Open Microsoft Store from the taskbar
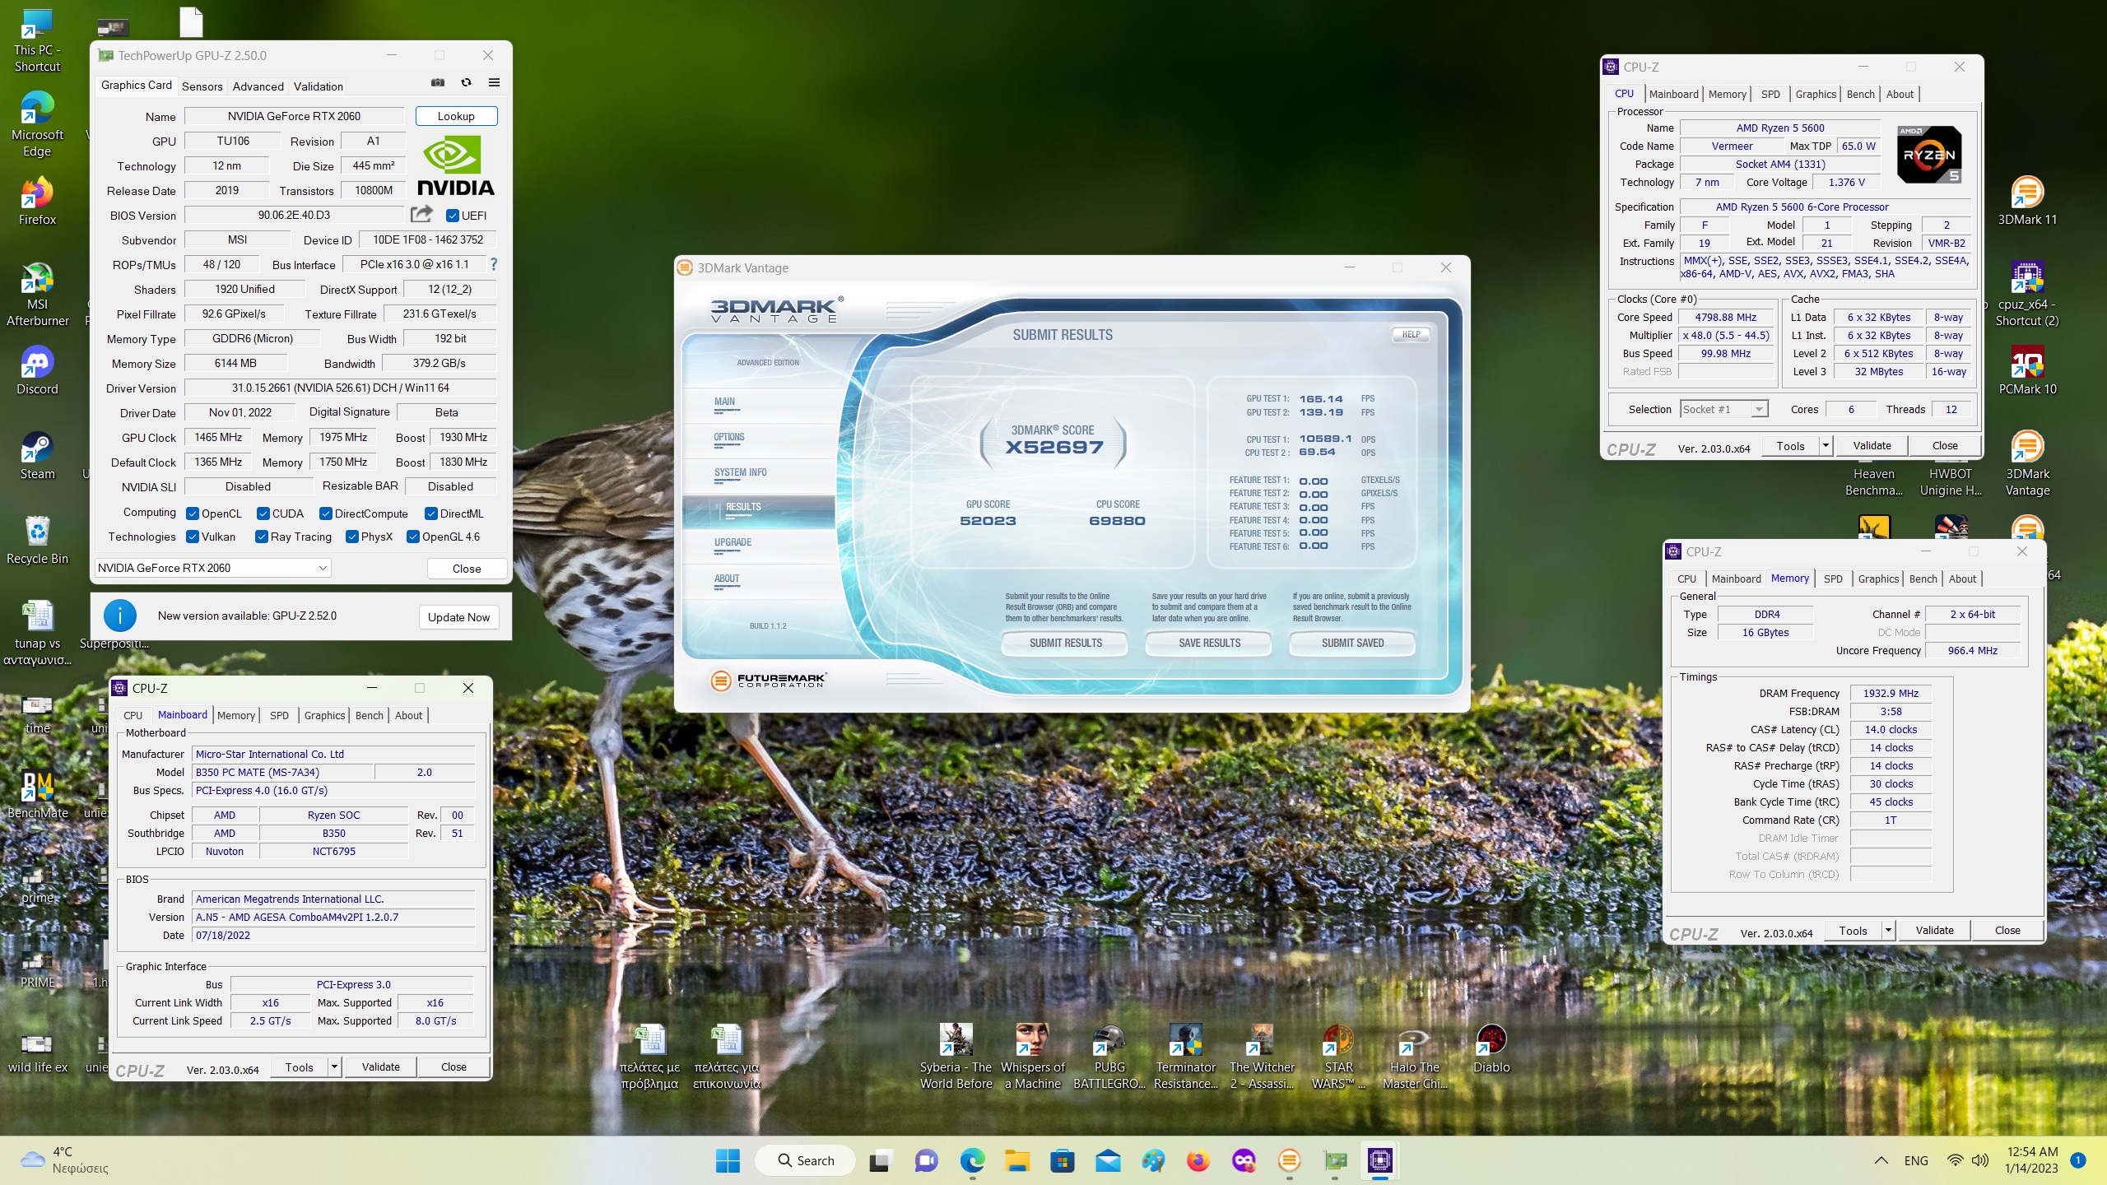The width and height of the screenshot is (2107, 1185). [1062, 1160]
